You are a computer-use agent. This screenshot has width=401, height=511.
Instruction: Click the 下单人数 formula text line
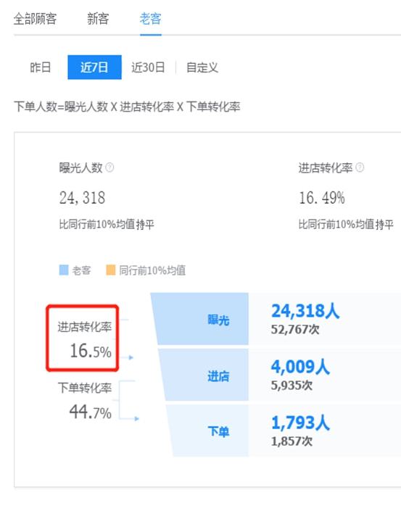pyautogui.click(x=127, y=107)
